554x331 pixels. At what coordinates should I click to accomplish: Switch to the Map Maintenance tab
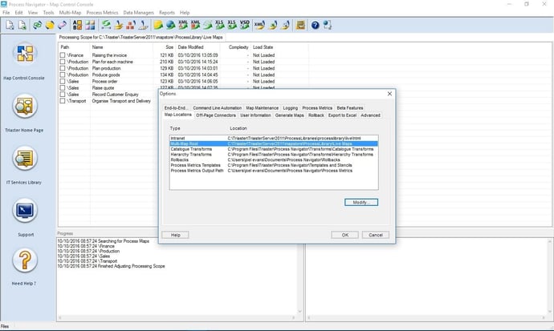point(263,108)
